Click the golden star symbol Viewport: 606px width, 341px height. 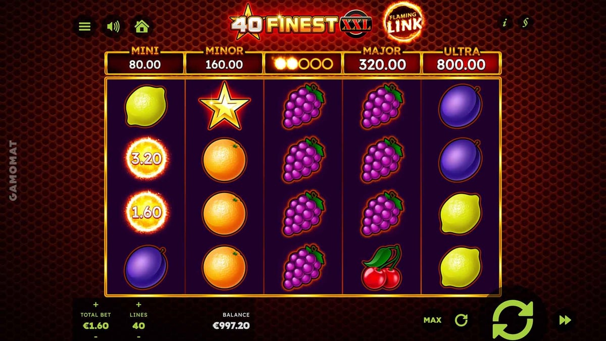point(225,106)
